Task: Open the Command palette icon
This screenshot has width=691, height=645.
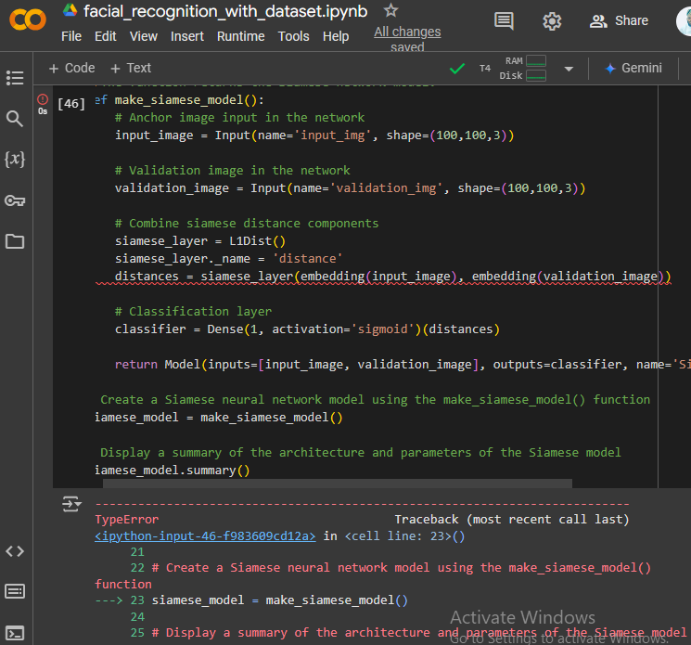Action: (15, 591)
